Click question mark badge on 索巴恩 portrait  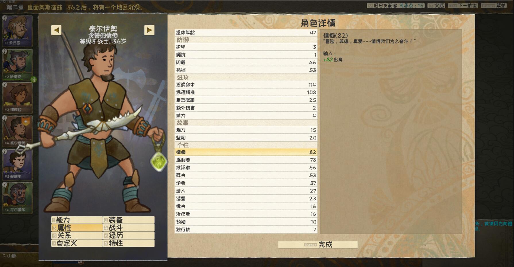(x=5, y=18)
